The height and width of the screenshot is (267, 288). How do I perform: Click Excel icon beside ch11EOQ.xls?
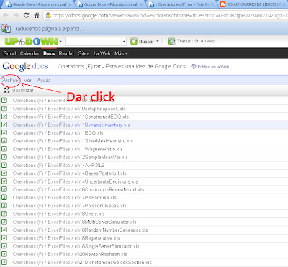click(x=4, y=132)
